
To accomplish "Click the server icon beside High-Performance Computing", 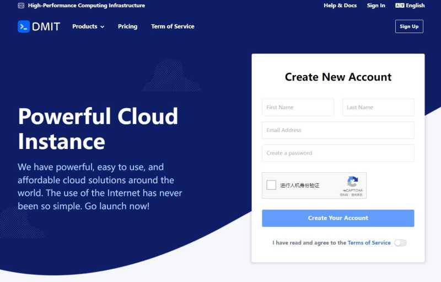I will (21, 6).
